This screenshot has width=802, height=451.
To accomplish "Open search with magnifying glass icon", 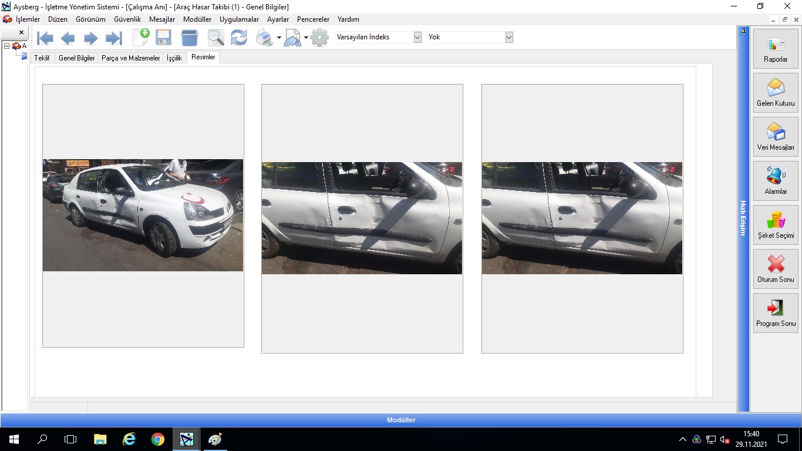I will point(215,38).
